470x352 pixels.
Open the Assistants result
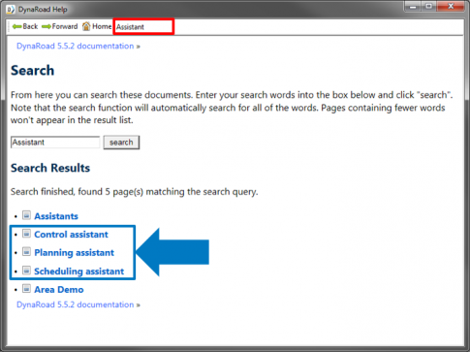56,216
